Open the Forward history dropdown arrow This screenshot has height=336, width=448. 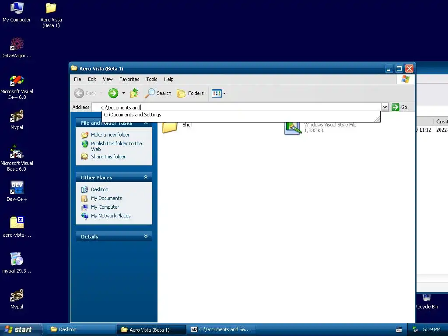[123, 93]
